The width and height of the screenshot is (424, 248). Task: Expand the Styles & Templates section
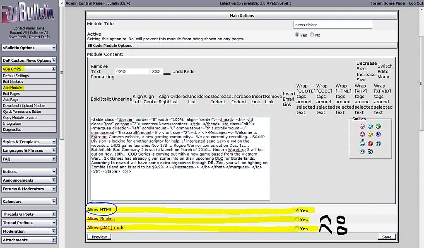tap(53, 142)
